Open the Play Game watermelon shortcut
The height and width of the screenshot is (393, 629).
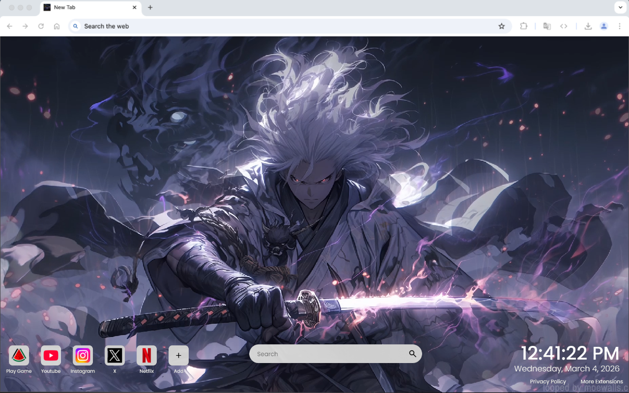point(19,355)
